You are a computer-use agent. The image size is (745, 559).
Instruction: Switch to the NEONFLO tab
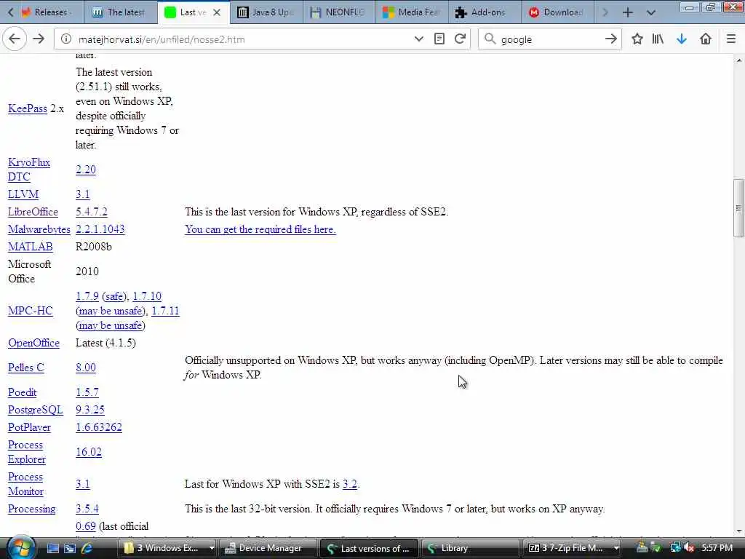pos(339,12)
